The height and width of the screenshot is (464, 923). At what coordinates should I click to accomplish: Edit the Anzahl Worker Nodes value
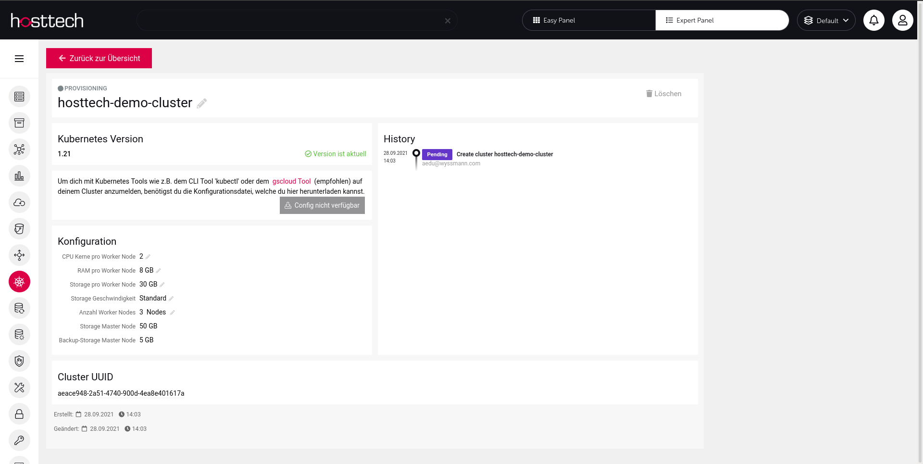[173, 313]
